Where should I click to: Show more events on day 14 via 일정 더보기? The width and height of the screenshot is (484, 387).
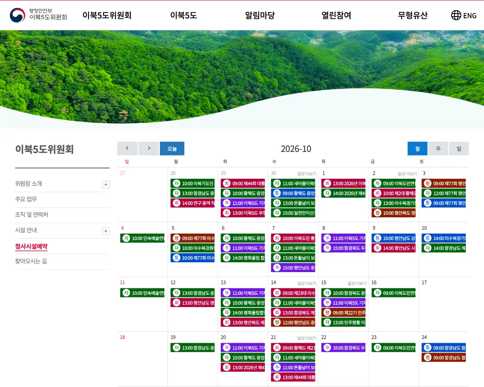point(307,283)
